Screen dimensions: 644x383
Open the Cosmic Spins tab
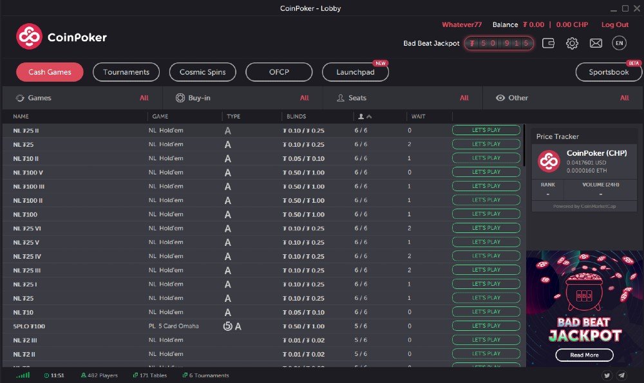[x=202, y=72]
